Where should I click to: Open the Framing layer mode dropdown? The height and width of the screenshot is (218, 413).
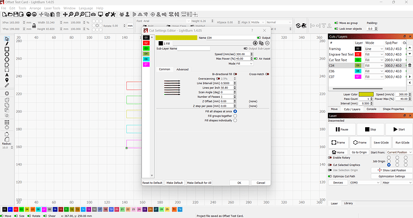[373, 49]
